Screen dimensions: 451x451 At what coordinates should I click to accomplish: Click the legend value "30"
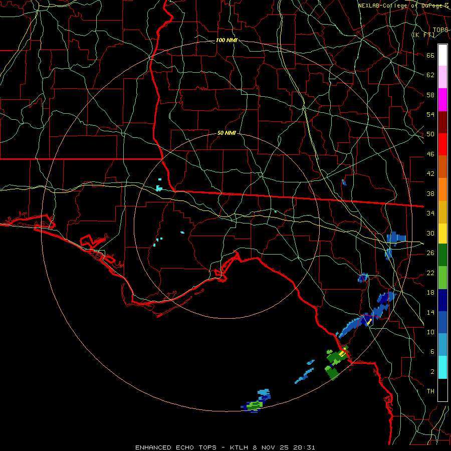pyautogui.click(x=430, y=233)
